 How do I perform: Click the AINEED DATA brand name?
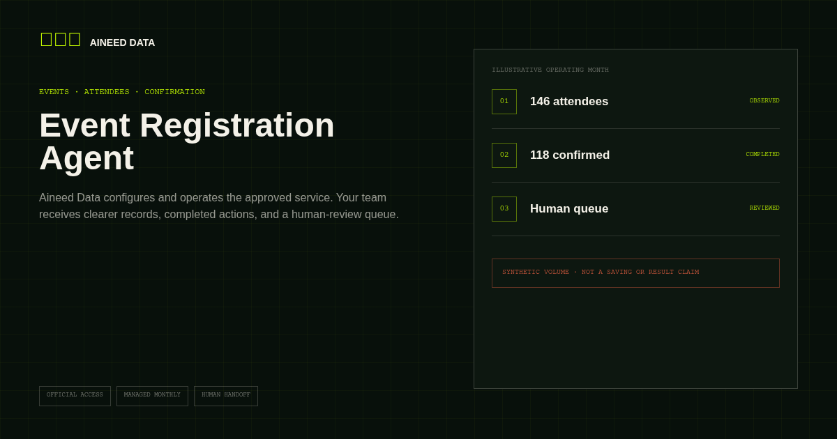coord(122,43)
